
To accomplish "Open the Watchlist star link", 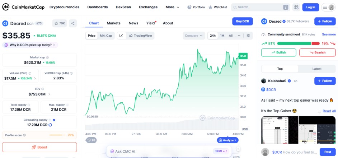I will 218,7.
